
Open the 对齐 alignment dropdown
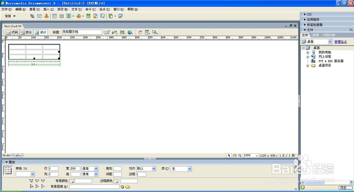[154, 169]
